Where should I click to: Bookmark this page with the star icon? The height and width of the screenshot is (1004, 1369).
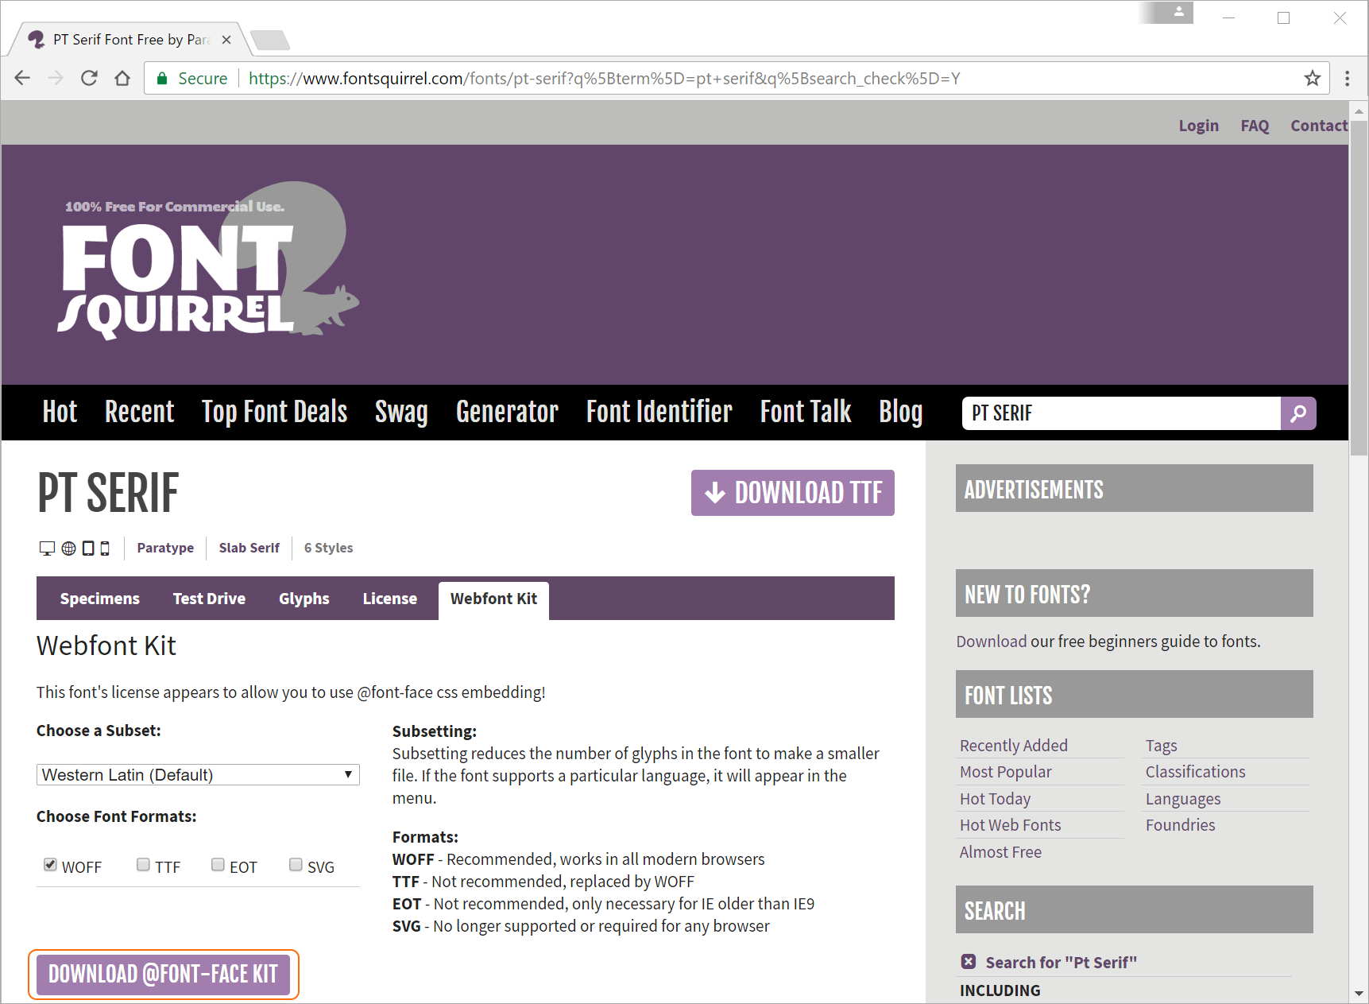point(1313,78)
